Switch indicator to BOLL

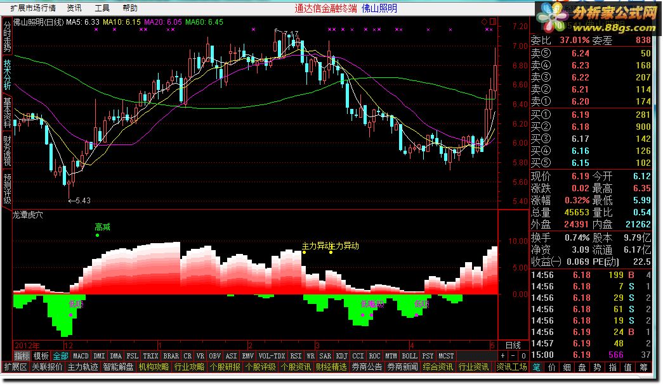pos(410,356)
